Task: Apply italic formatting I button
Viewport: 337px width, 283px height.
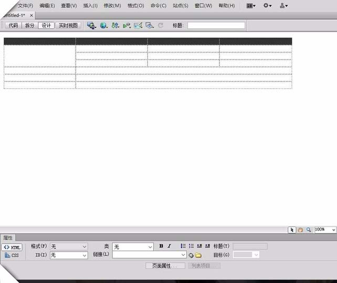Action: (x=170, y=246)
